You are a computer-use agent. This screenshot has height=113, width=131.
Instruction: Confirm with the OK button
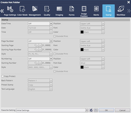click(106, 110)
